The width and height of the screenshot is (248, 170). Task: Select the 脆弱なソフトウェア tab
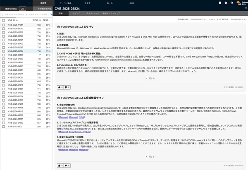[x=111, y=14]
